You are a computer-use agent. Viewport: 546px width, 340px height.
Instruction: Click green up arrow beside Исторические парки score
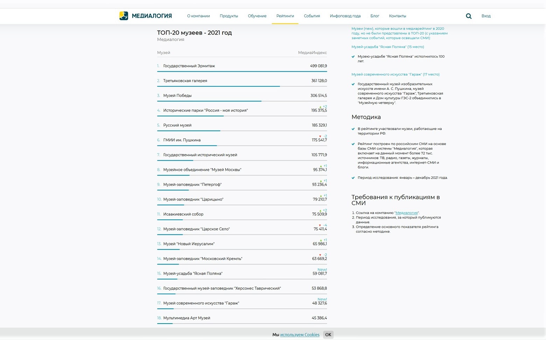320,107
